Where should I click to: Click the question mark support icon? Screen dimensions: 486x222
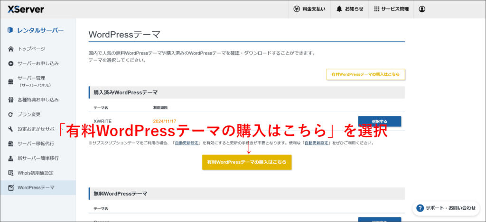[x=420, y=208]
